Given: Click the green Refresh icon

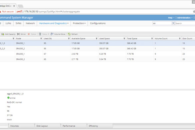Looking at the screenshot, I should (x=69, y=34).
